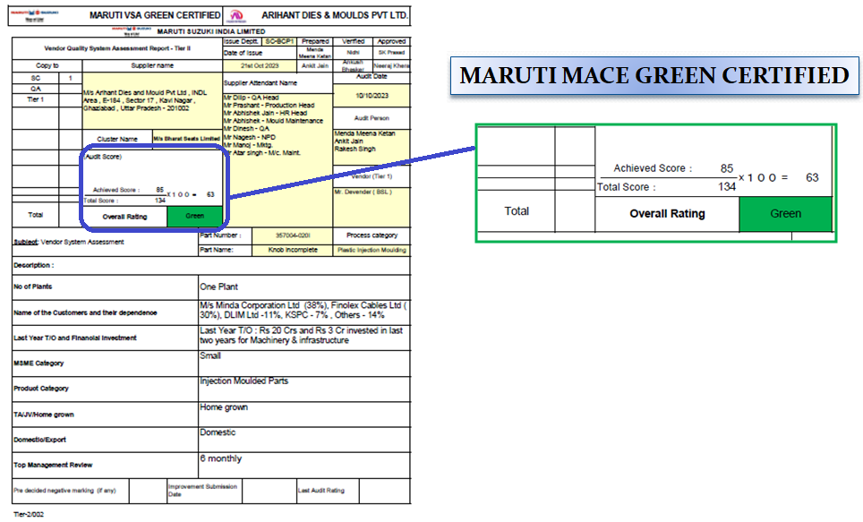Viewport: 863px width, 522px height.
Task: Click the 'MSME Category' label
Action: pyautogui.click(x=38, y=364)
